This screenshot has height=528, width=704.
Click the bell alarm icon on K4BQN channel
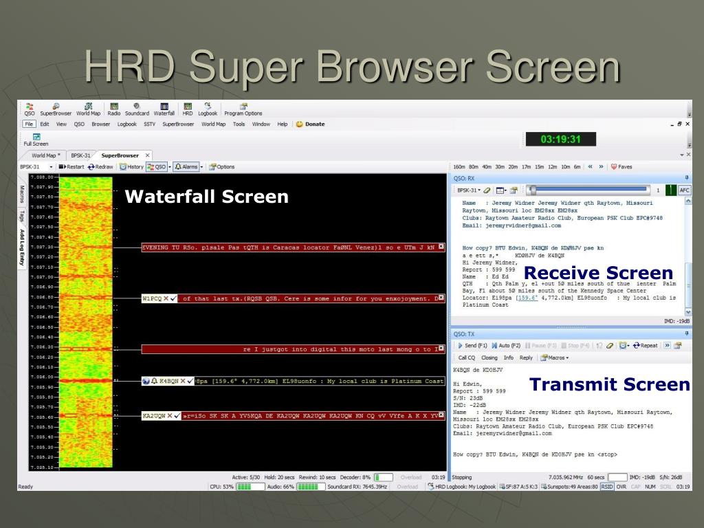[154, 381]
